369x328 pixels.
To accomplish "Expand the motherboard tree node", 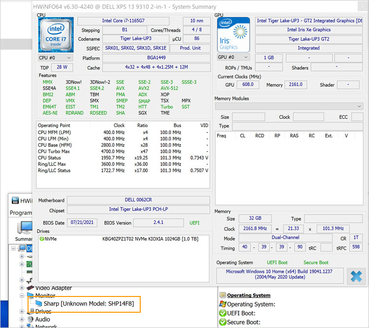I will click(22, 264).
